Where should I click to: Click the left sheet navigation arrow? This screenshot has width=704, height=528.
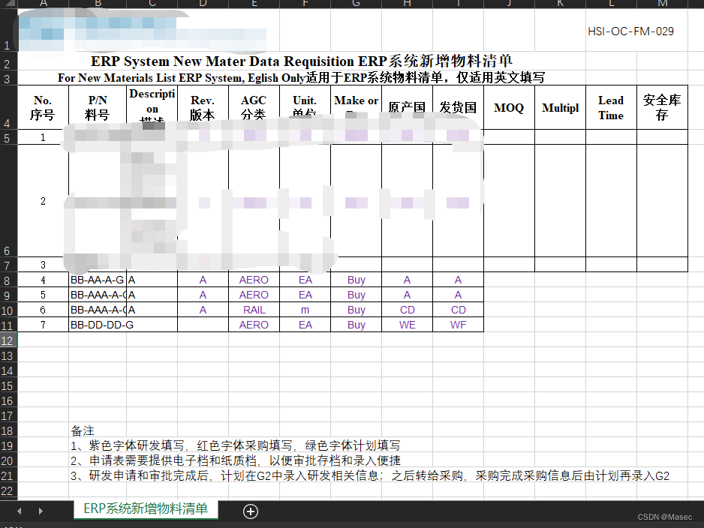(19, 510)
